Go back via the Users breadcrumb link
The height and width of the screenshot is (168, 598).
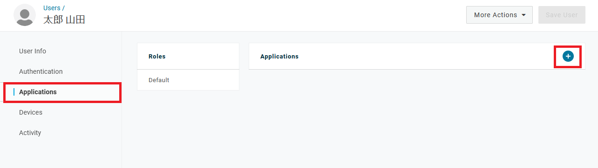pyautogui.click(x=52, y=8)
